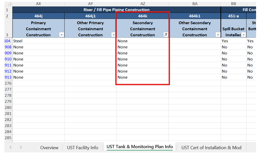Select row 276 header

point(8,83)
